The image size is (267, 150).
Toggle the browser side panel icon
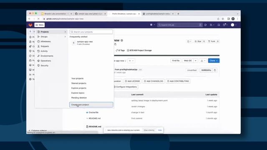click(x=228, y=19)
